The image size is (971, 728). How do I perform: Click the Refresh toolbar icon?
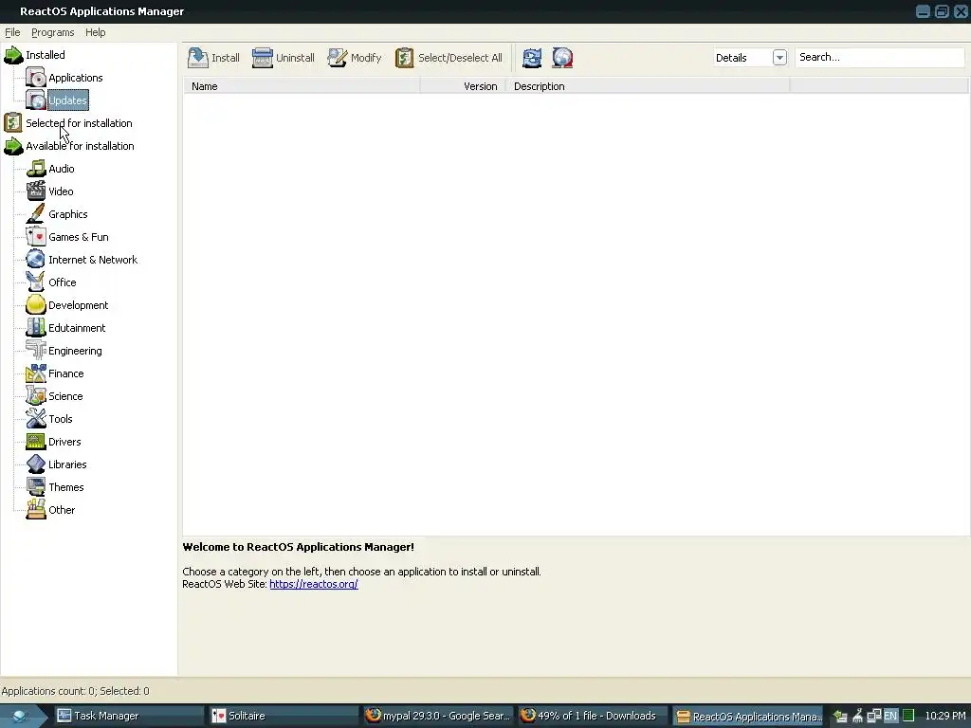pos(532,58)
